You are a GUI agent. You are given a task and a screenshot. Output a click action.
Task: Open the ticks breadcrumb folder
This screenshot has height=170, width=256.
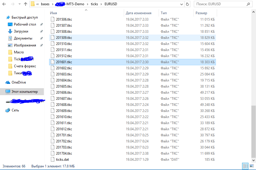94,4
